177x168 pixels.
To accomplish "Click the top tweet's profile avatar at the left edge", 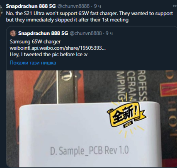I will coord(1,11).
